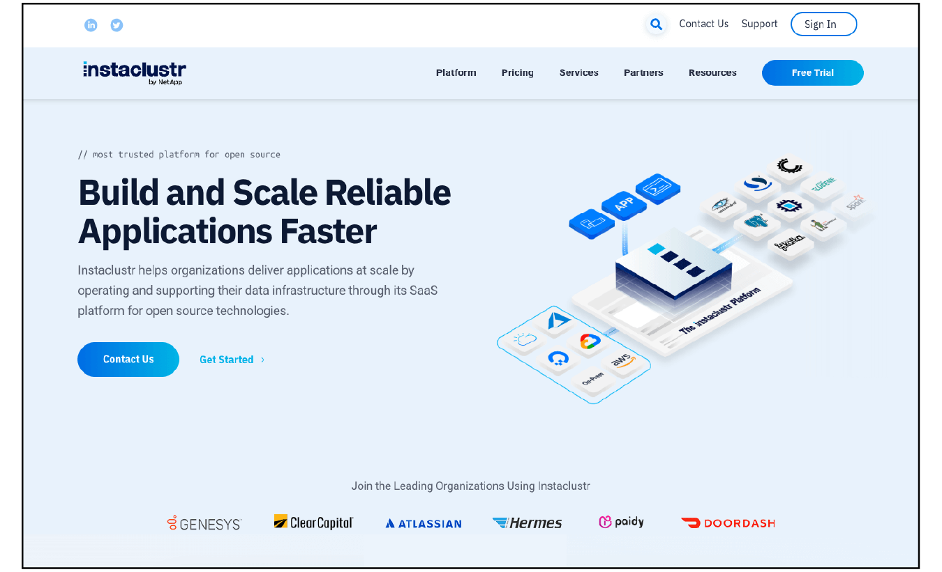Open the Twitter social icon
The image size is (942, 572).
[x=117, y=25]
